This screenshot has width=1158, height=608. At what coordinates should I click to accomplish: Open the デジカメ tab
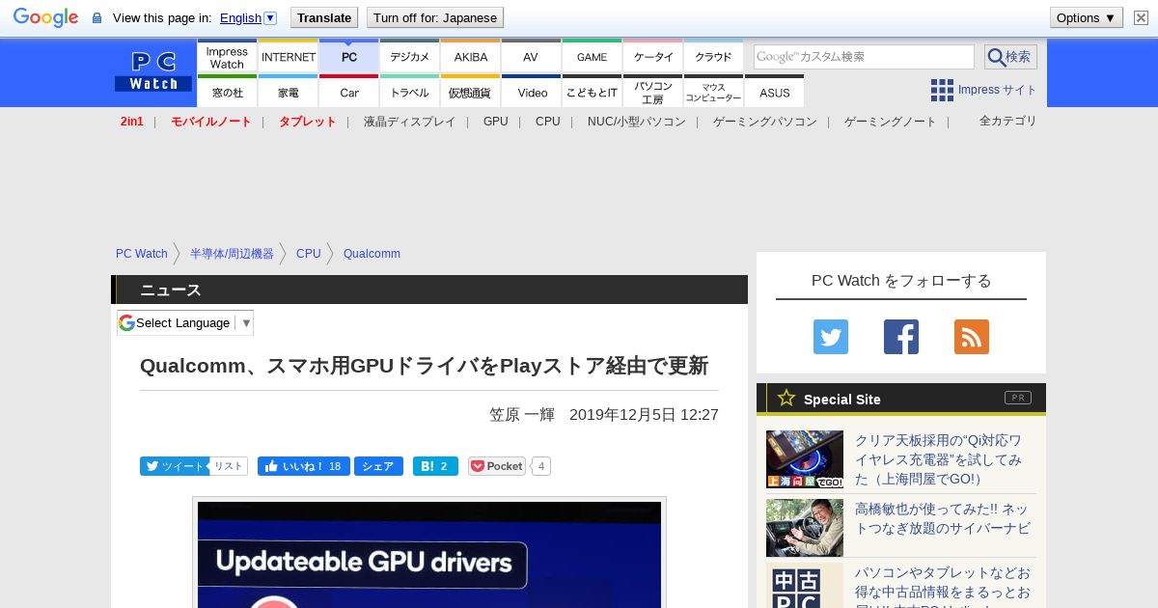tap(410, 56)
